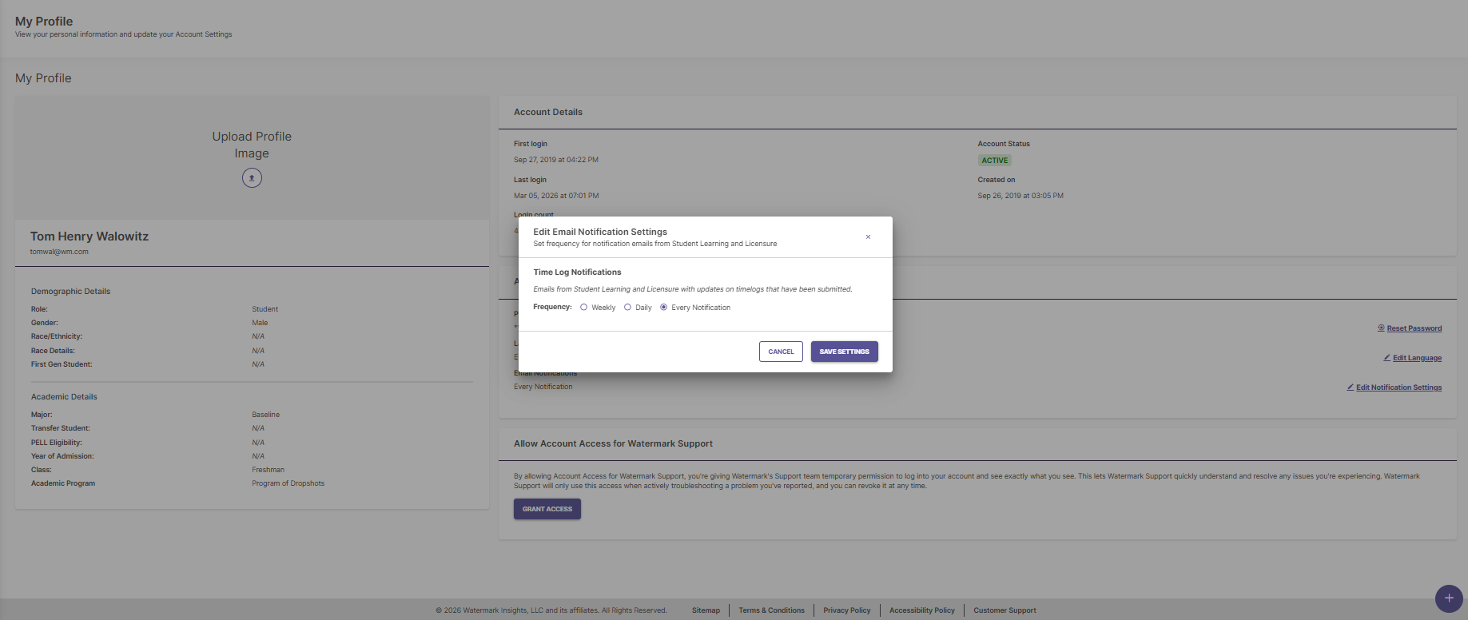Click the tomwal@wm.com email text

tap(59, 252)
